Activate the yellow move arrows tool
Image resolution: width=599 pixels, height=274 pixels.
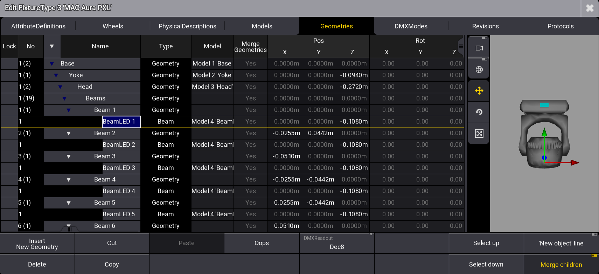(x=479, y=91)
